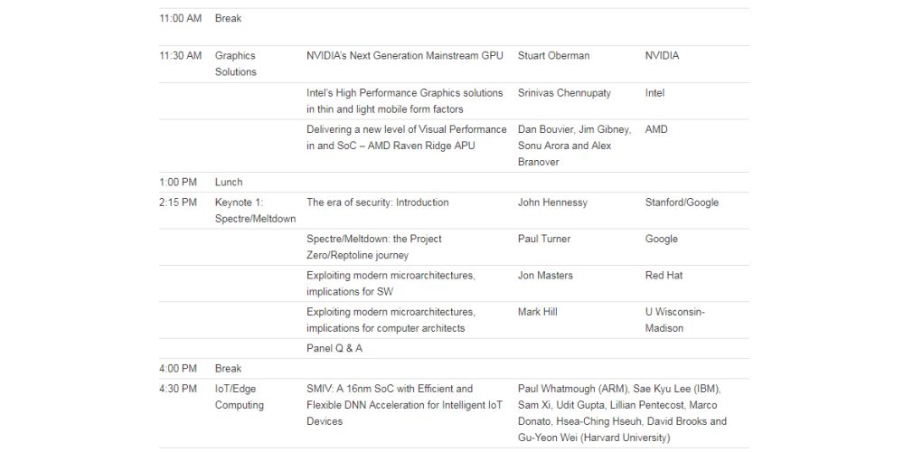
Task: Select speaker name Stuart Oberman
Action: [x=553, y=56]
